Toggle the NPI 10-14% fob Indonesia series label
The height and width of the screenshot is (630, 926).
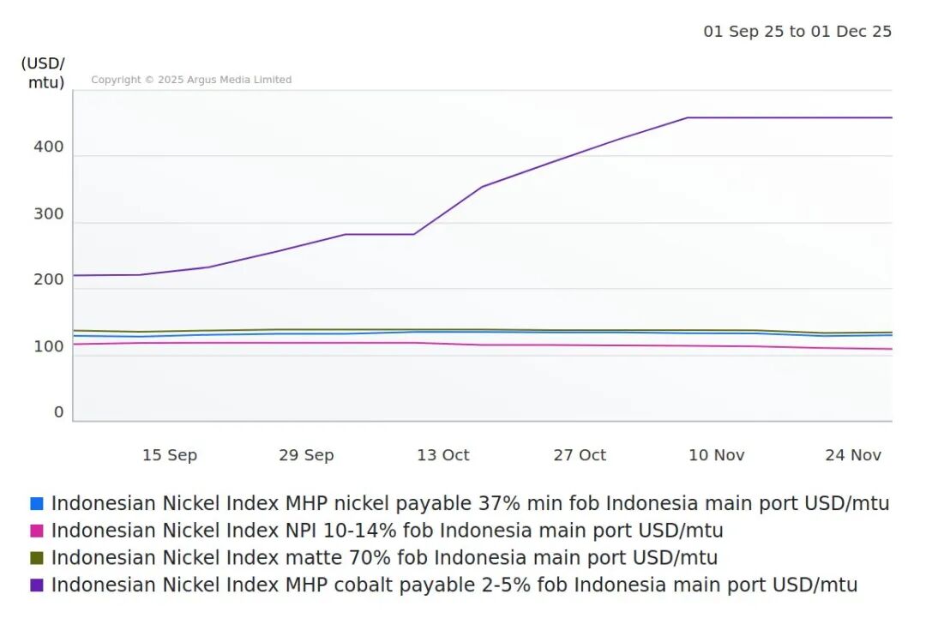coord(387,531)
